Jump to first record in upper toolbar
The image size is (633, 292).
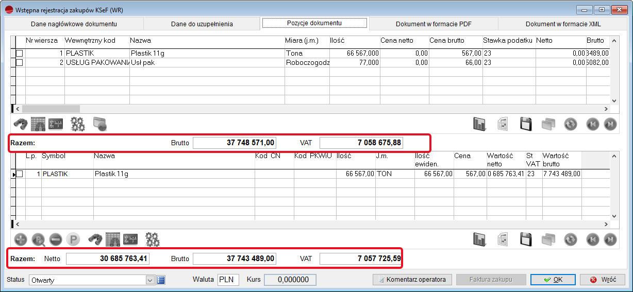point(593,124)
